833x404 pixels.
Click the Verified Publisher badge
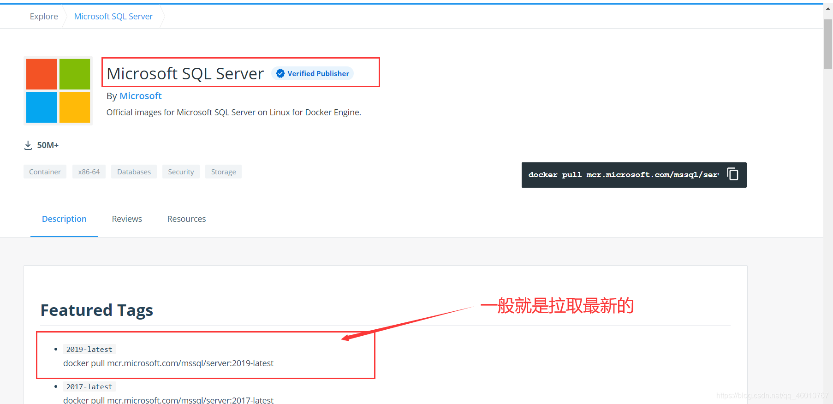[x=313, y=73]
